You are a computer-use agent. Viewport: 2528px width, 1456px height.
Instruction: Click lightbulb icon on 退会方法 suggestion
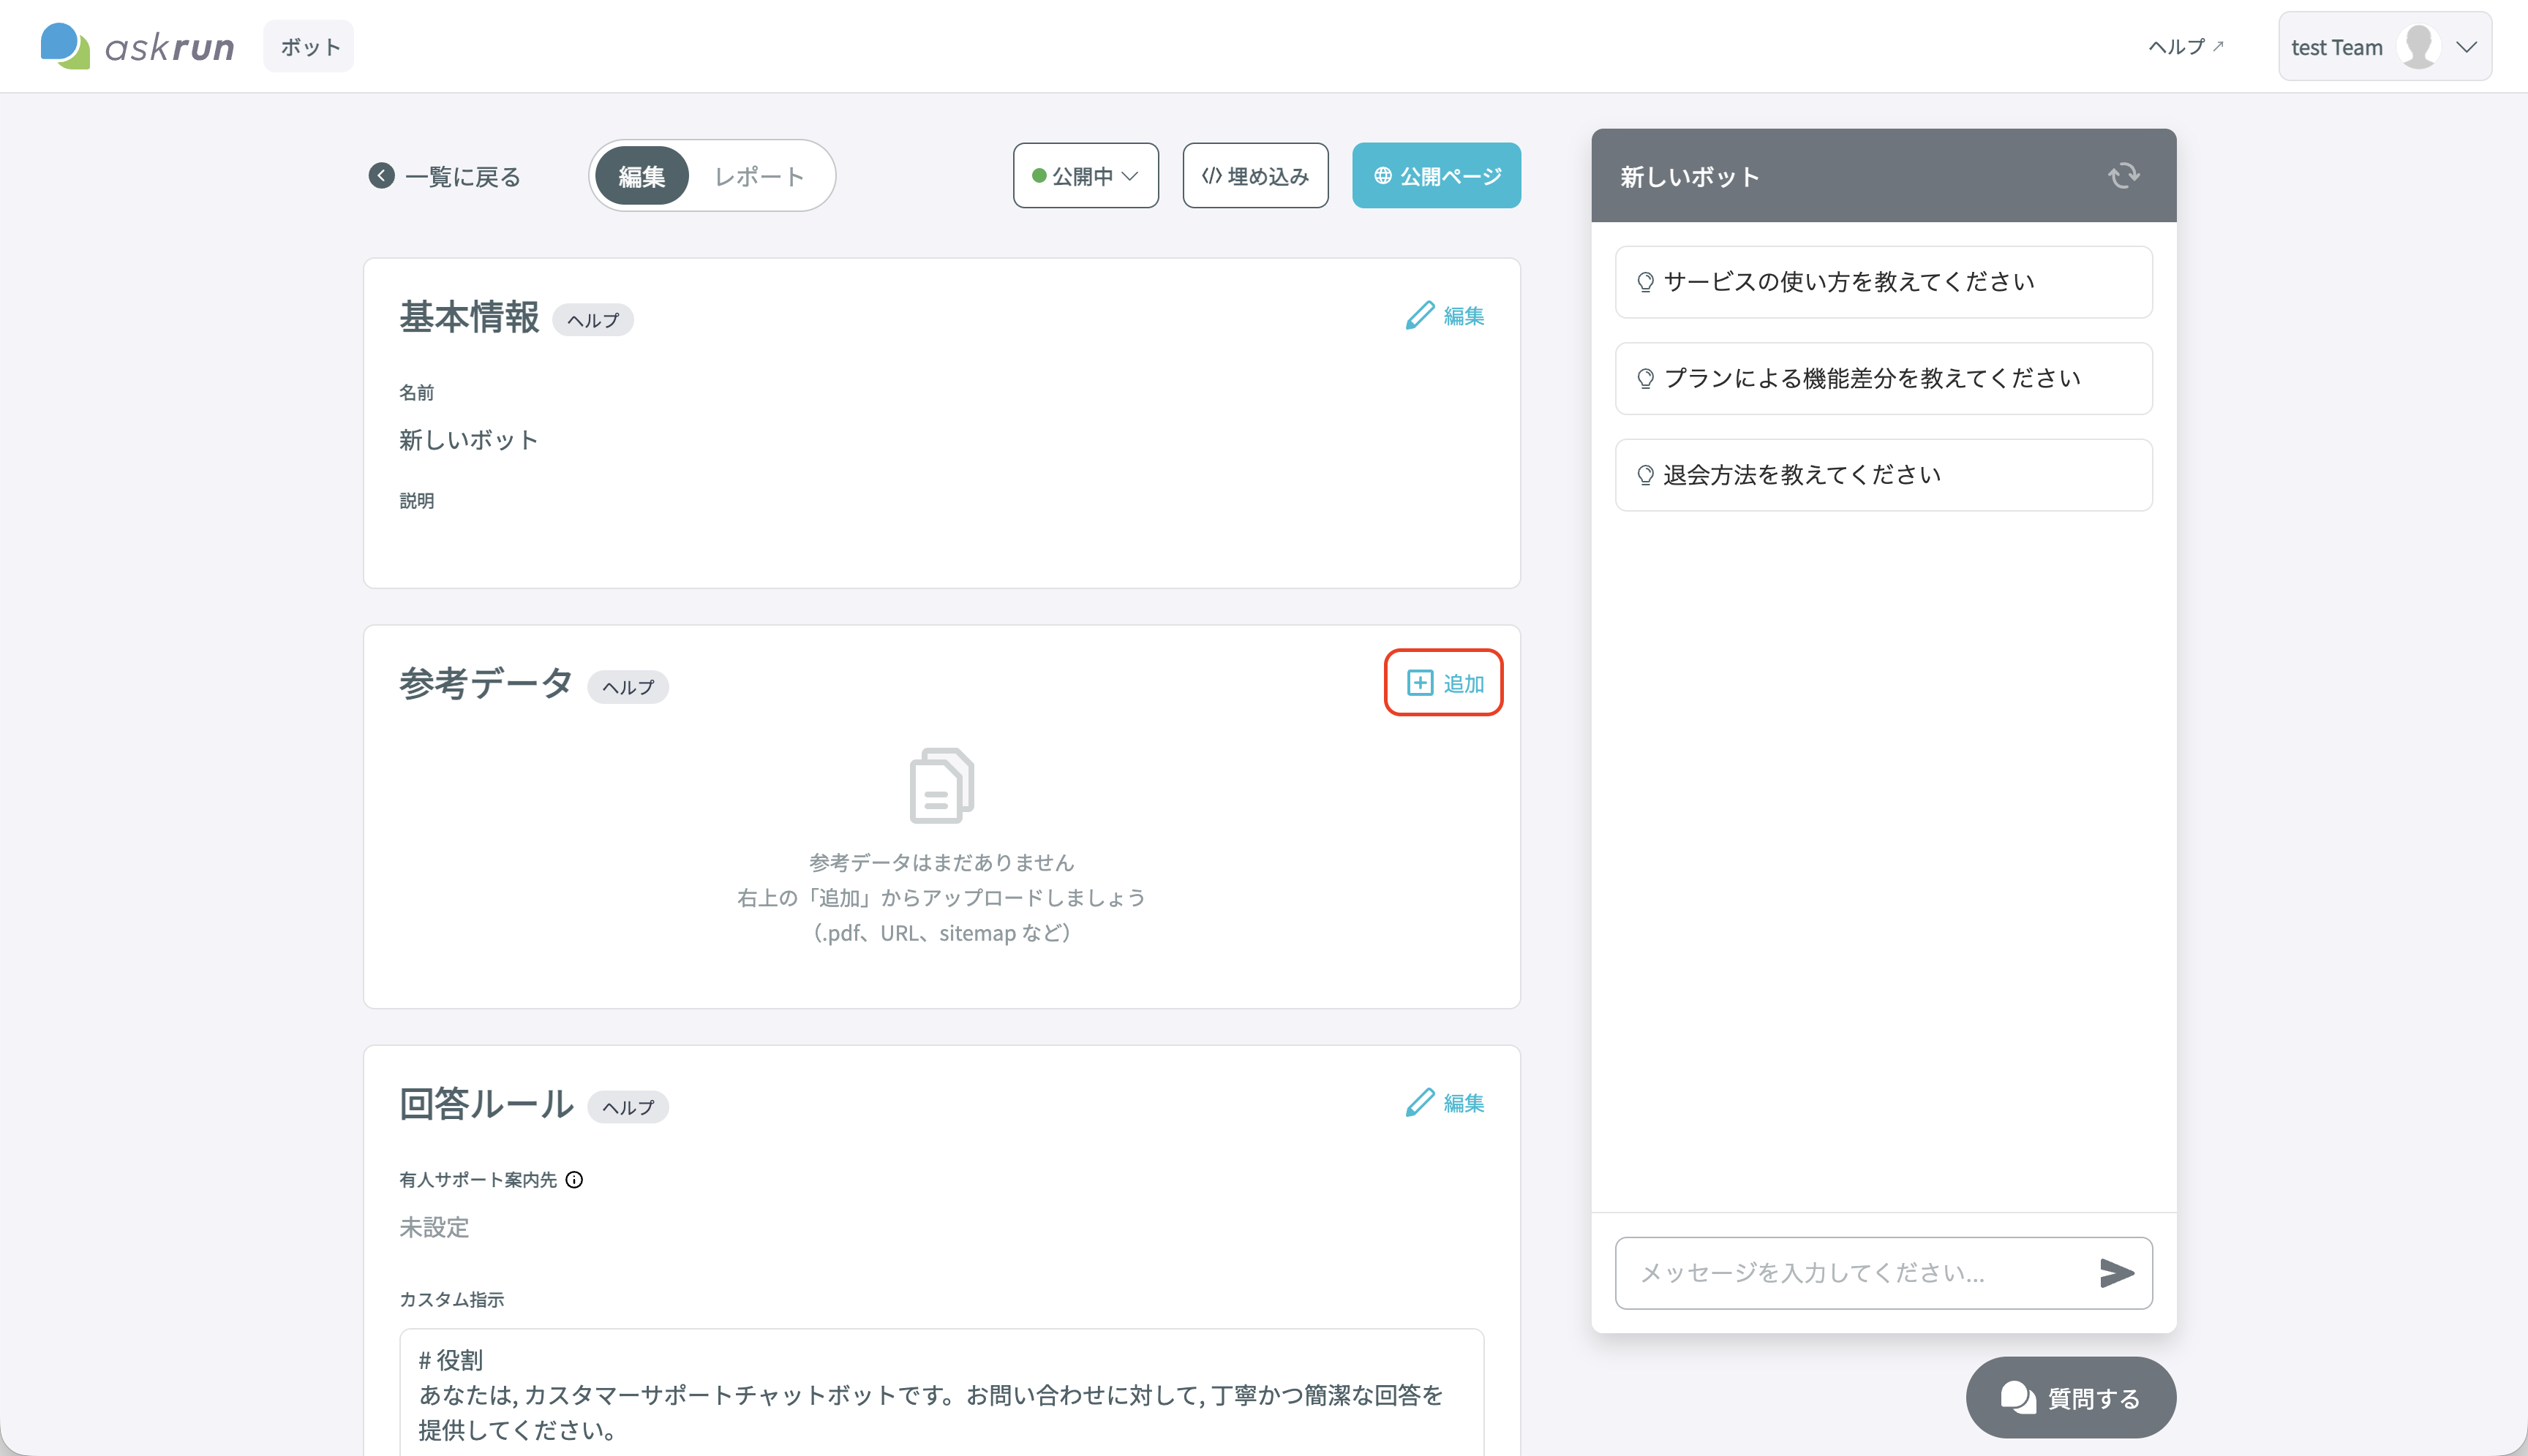pos(1644,475)
